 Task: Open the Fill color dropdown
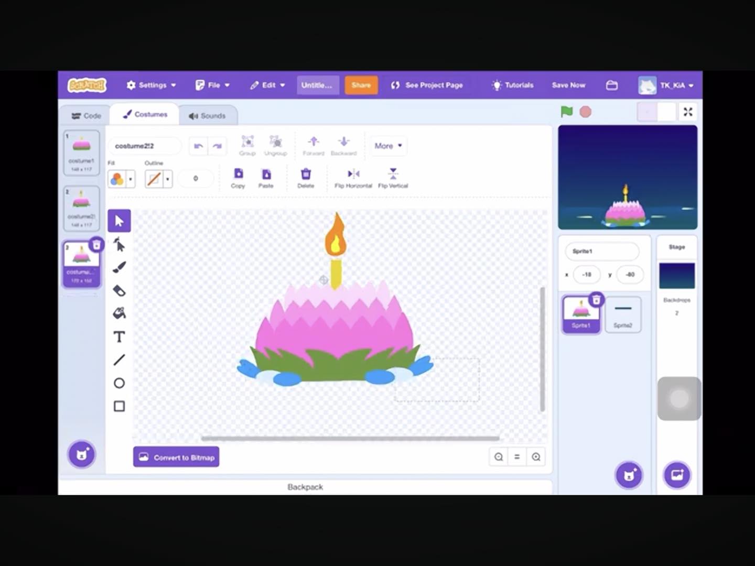pos(121,179)
